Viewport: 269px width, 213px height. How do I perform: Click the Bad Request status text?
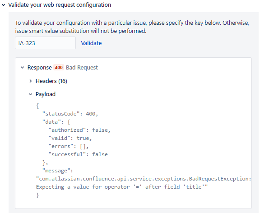82,68
